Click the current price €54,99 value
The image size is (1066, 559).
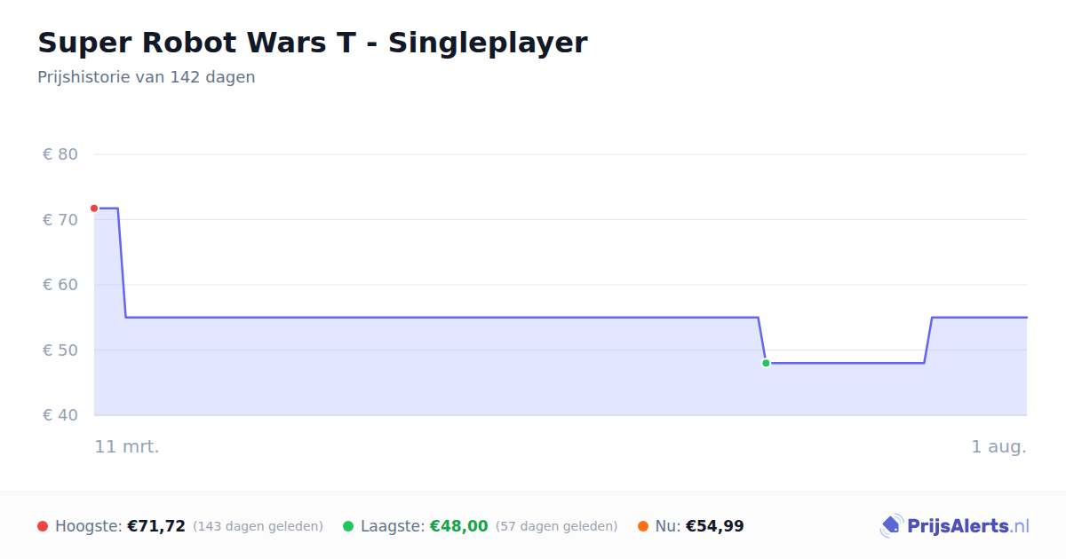point(715,526)
